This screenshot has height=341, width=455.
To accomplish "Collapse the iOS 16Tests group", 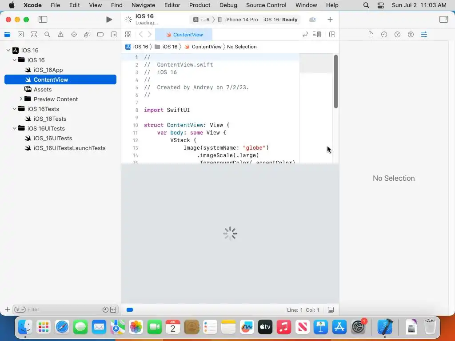I will click(15, 109).
